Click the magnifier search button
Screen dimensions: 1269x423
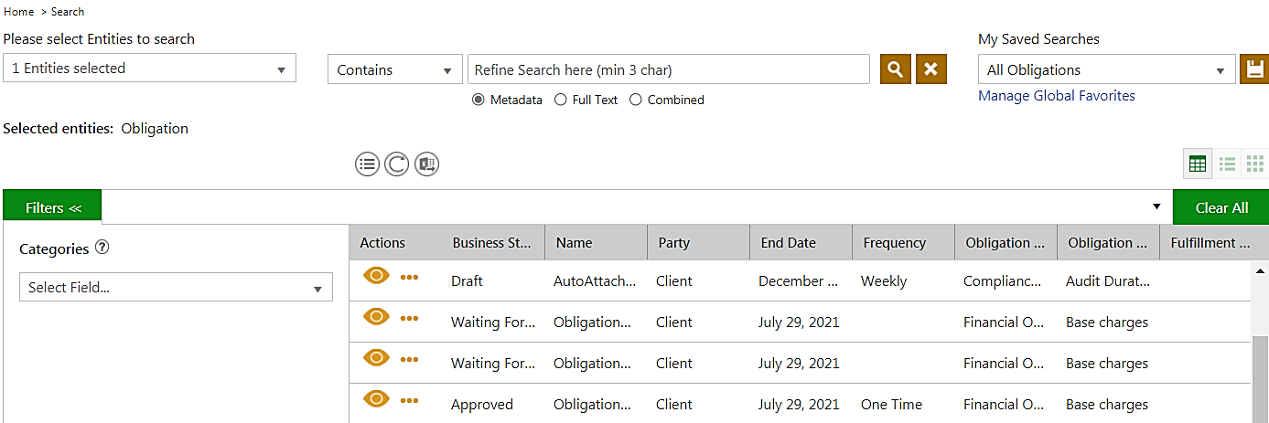point(896,69)
